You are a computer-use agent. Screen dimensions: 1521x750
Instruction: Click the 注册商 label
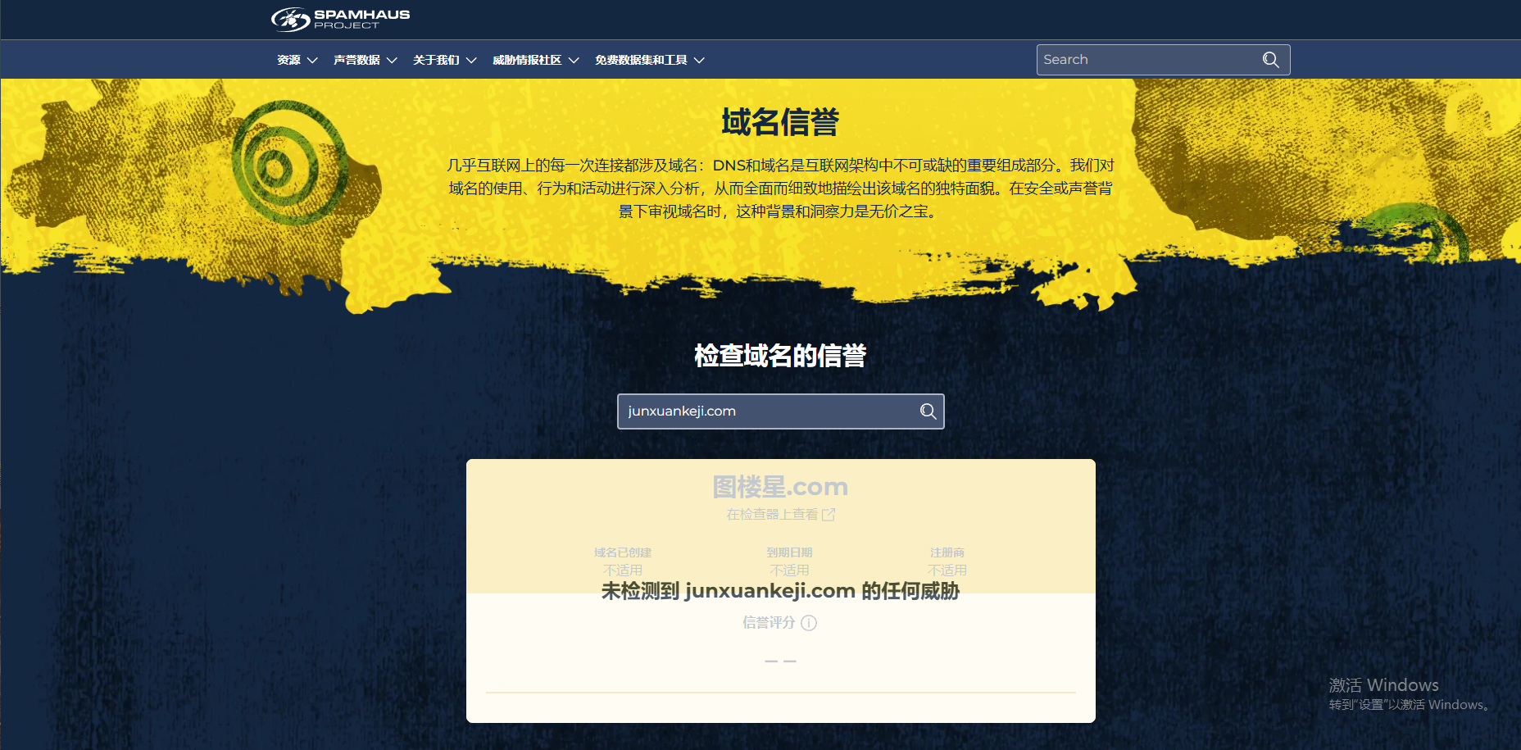[x=947, y=552]
